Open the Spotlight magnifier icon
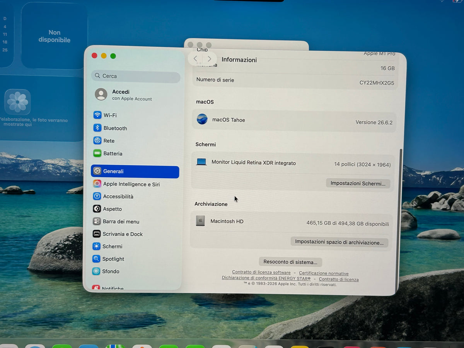Screen dimensions: 464x348 coord(96,259)
